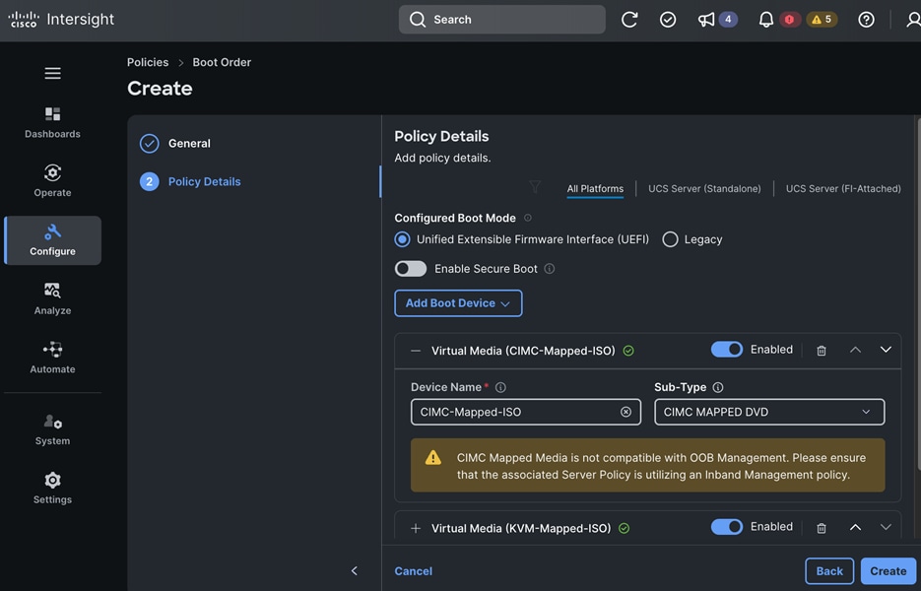The height and width of the screenshot is (591, 921).
Task: Click the Cisco Intersight logo
Action: pyautogui.click(x=61, y=20)
